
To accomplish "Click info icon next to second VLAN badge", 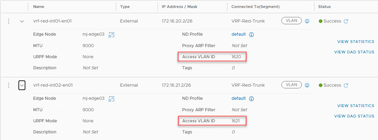I will pyautogui.click(x=307, y=85).
